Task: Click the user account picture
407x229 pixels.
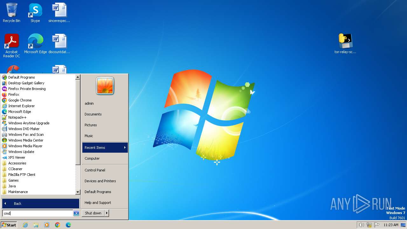Action: [105, 86]
